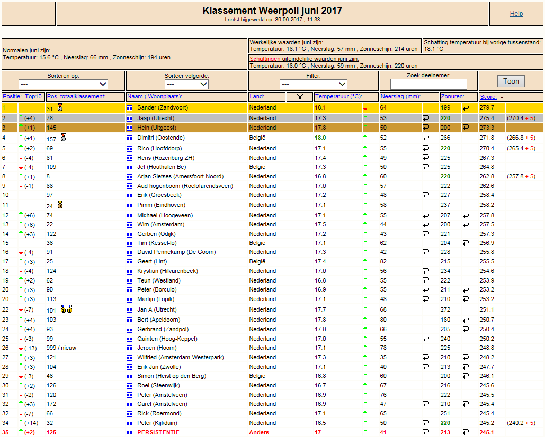Click blue info icon beside Jeroen (Hoorn)
The width and height of the screenshot is (545, 437).
[130, 348]
